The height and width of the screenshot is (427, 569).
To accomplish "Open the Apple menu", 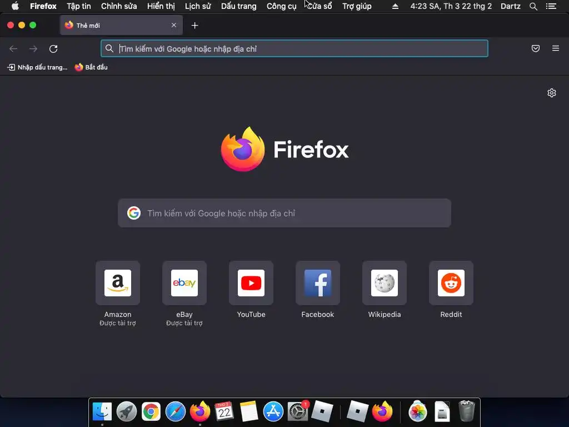I will [x=15, y=6].
